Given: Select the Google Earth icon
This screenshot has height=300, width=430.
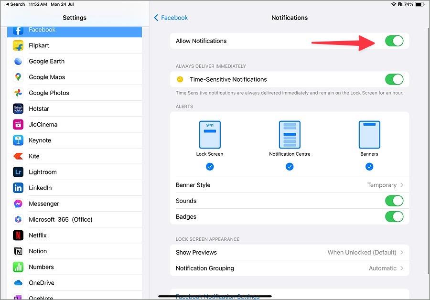Looking at the screenshot, I should pos(18,61).
